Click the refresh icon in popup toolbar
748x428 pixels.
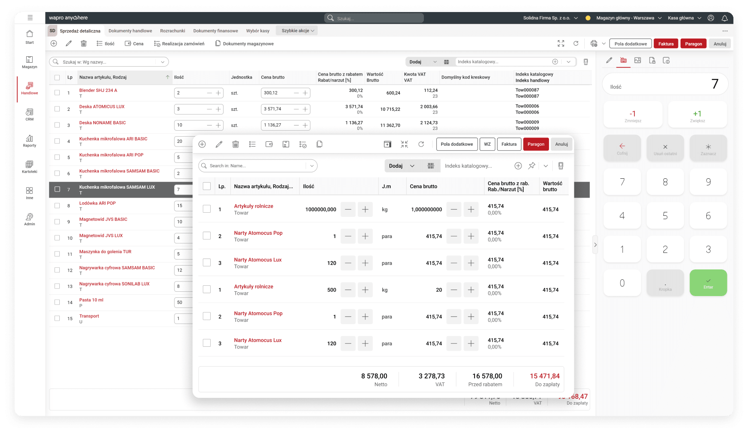(421, 144)
